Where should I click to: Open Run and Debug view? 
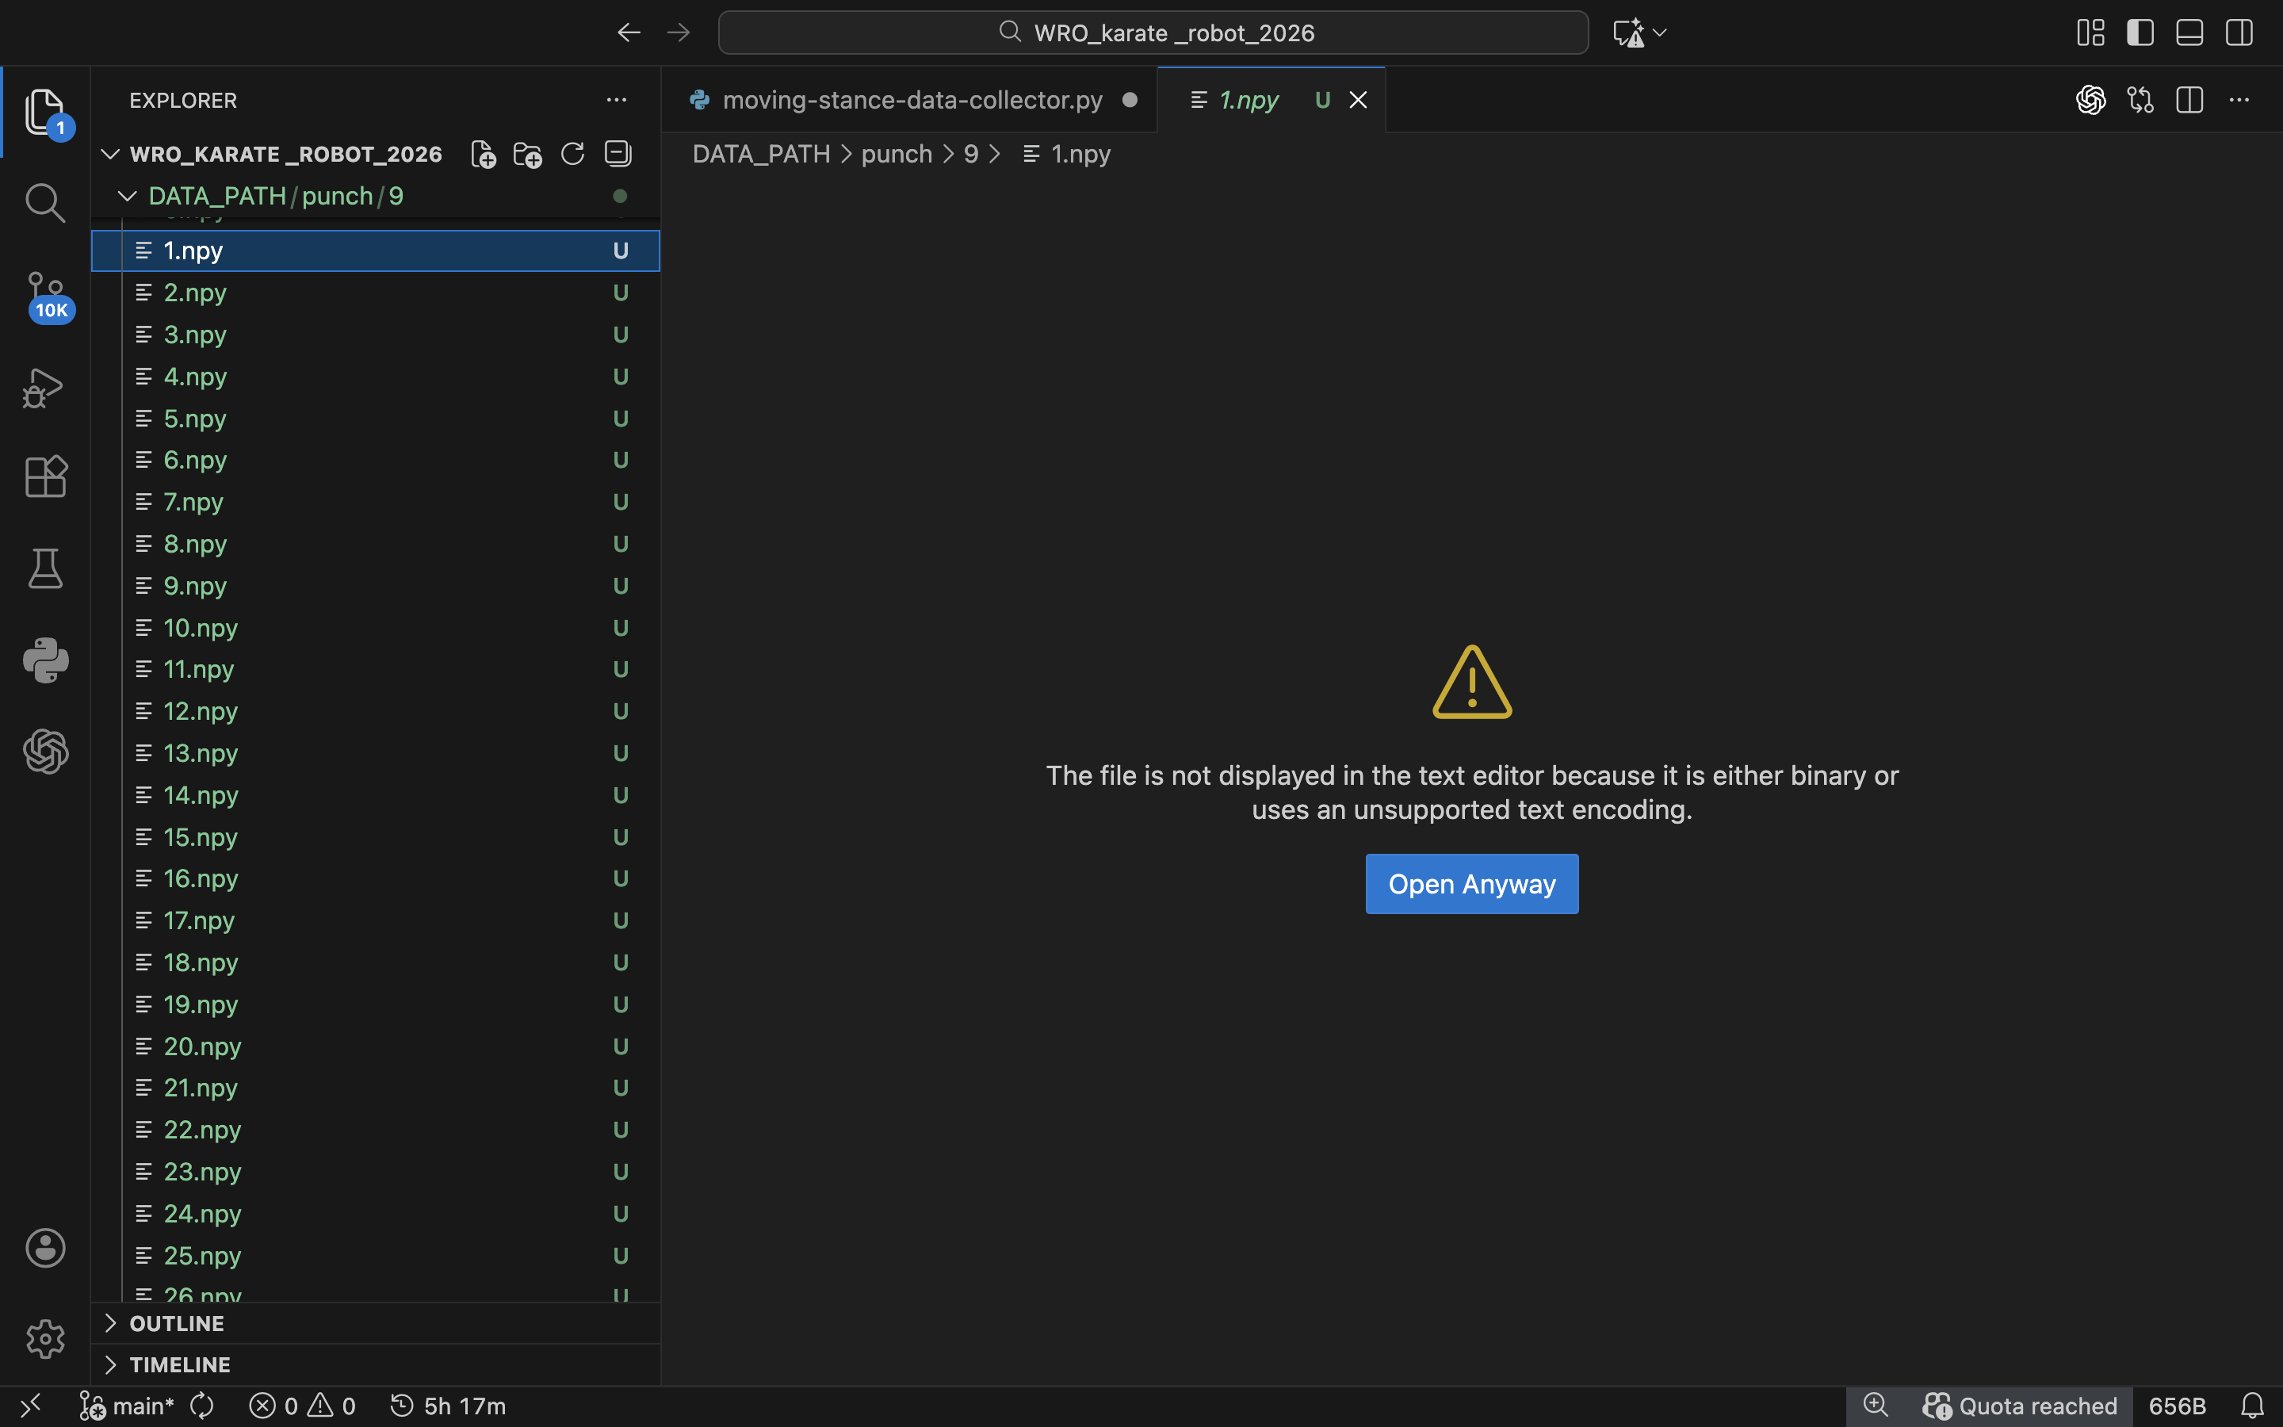coord(44,387)
